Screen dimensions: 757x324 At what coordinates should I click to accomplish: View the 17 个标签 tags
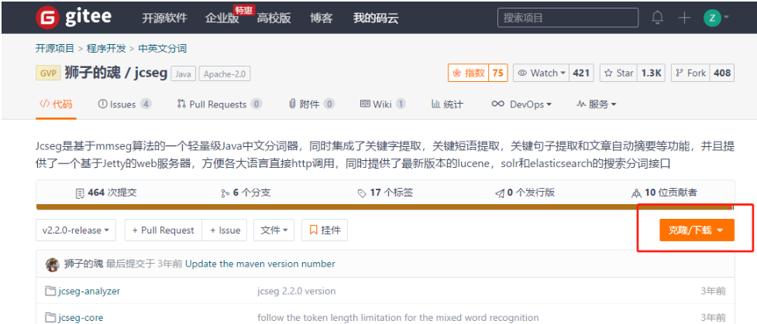tap(385, 193)
